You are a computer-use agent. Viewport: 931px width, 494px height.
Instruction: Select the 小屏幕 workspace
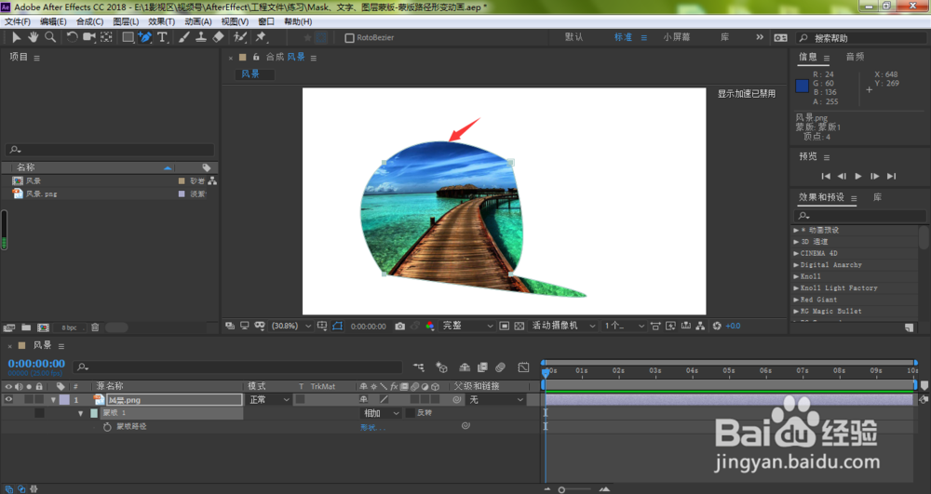point(676,37)
